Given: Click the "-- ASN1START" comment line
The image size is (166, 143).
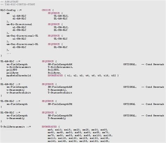Looking at the screenshot, I should [9, 2].
